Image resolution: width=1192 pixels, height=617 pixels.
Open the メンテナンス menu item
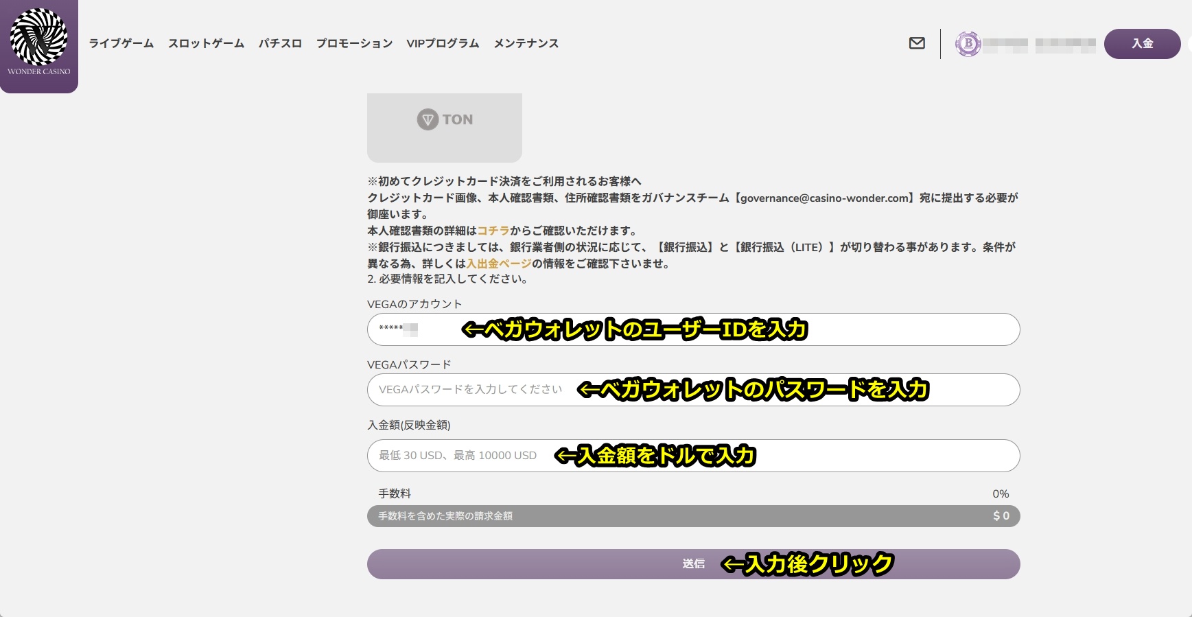click(x=526, y=43)
